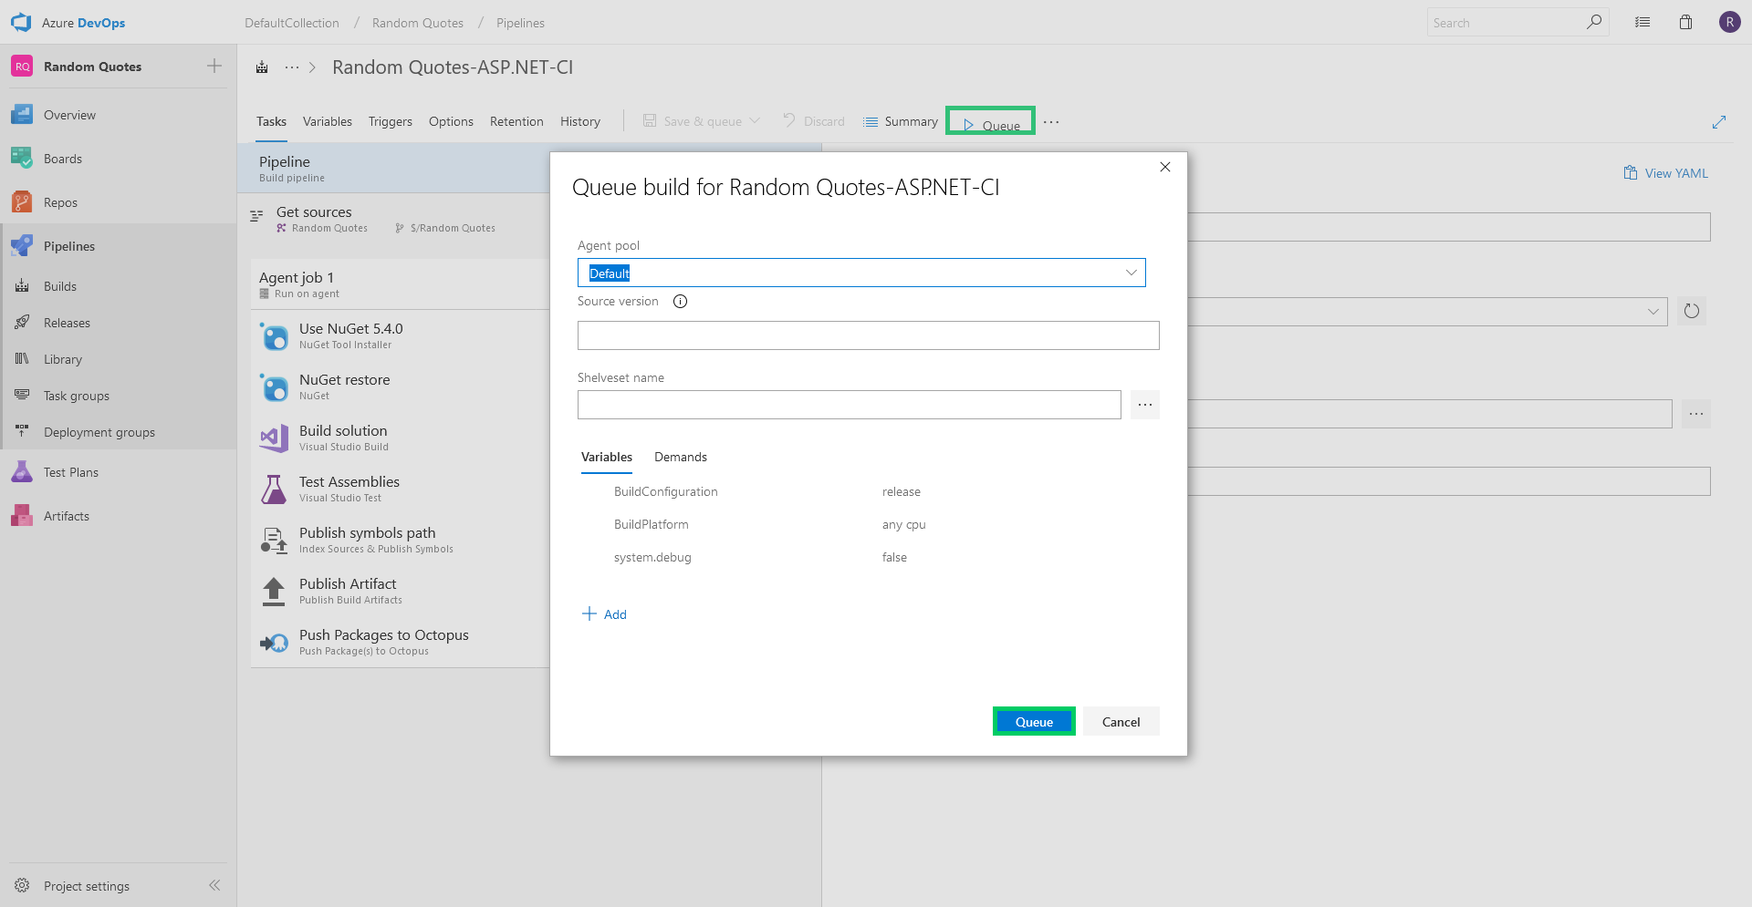Open DefaultCollection breadcrumb
Image resolution: width=1752 pixels, height=907 pixels.
point(292,23)
